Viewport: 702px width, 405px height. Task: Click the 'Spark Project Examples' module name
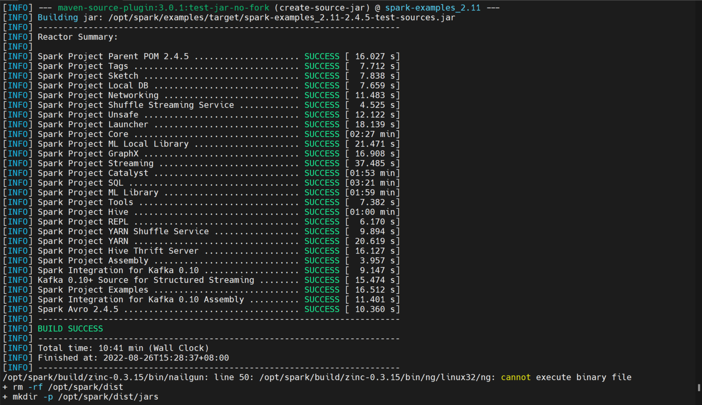(93, 290)
